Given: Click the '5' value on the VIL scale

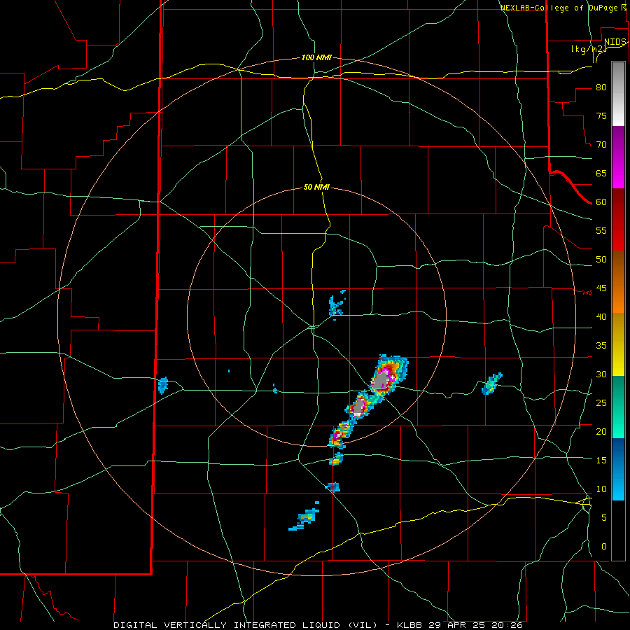Looking at the screenshot, I should [604, 518].
